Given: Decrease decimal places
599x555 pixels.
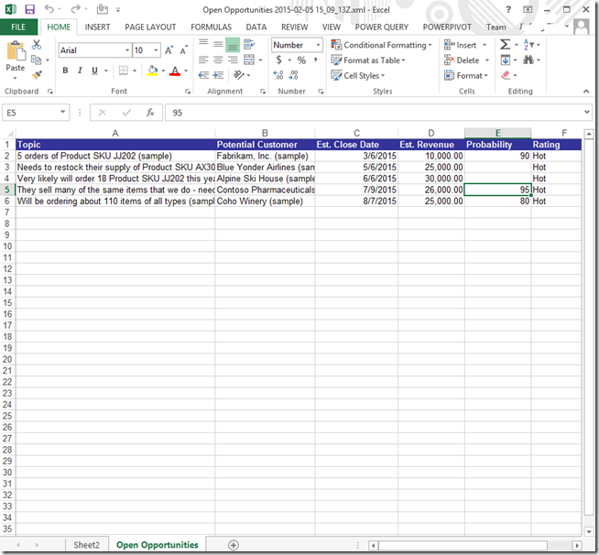Looking at the screenshot, I should (293, 75).
